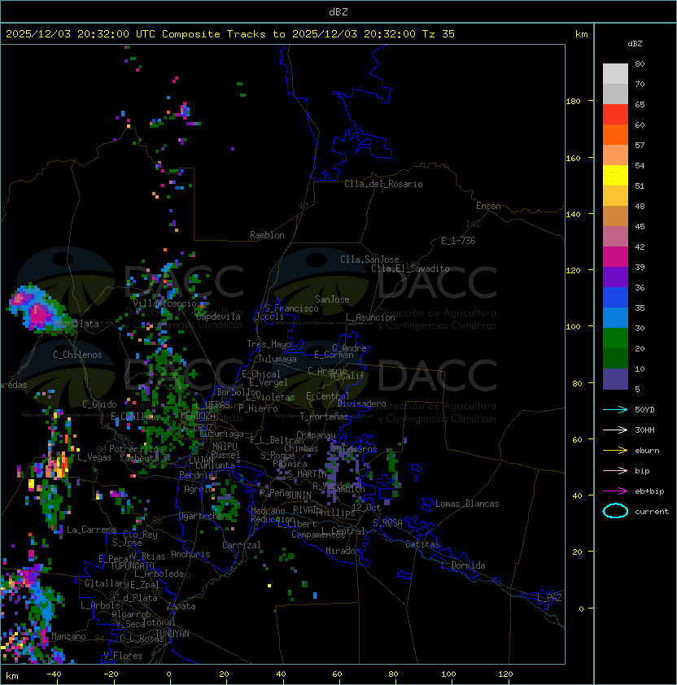
Task: Click the '-40' tick on horizontal axis
Action: pyautogui.click(x=54, y=674)
